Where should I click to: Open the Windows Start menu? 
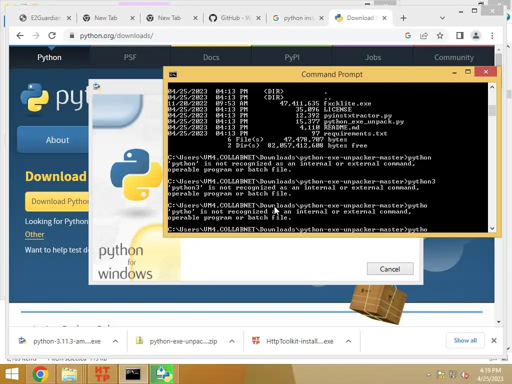(x=12, y=374)
